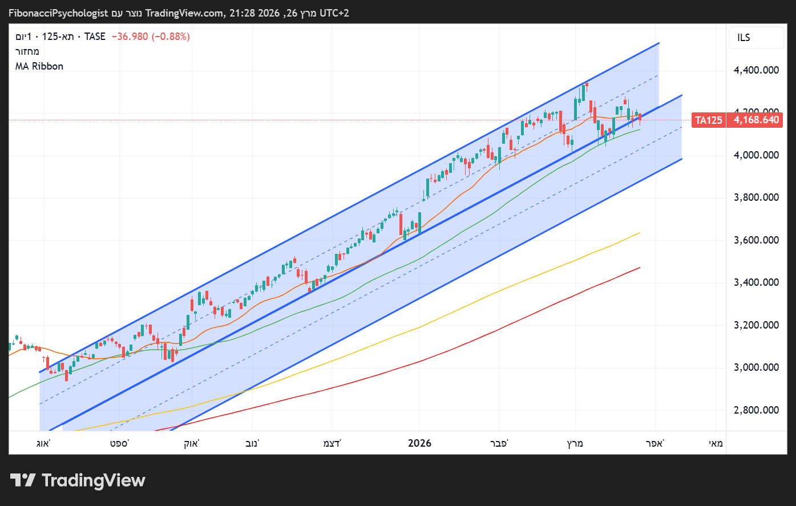This screenshot has width=796, height=506.
Task: Click the 3,800.000 price axis label
Action: point(756,197)
